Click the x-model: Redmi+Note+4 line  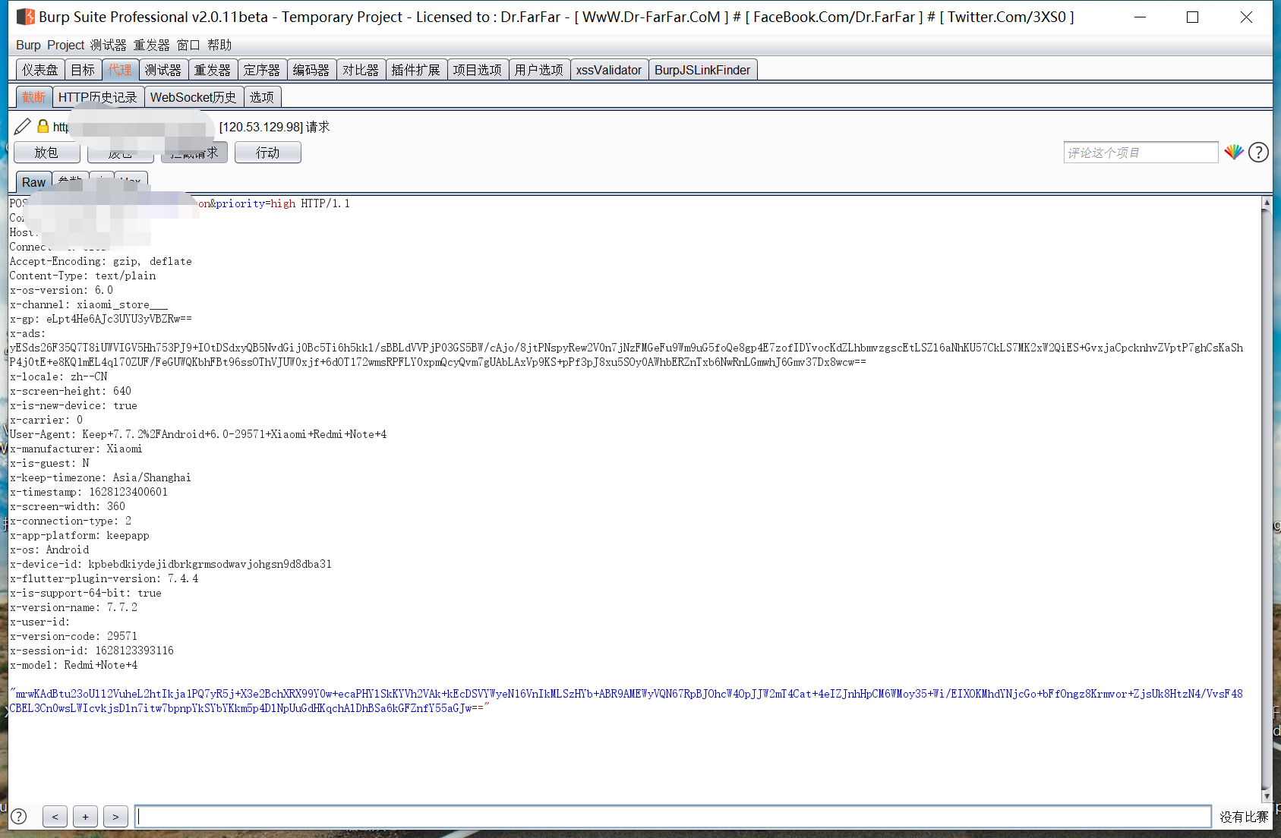pyautogui.click(x=74, y=665)
